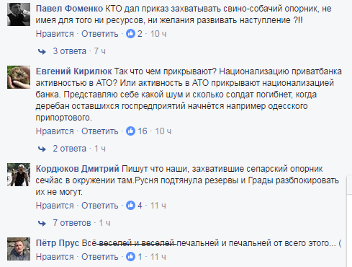Like Евгений Кирилюк's comment via Нравится

[x=55, y=131]
